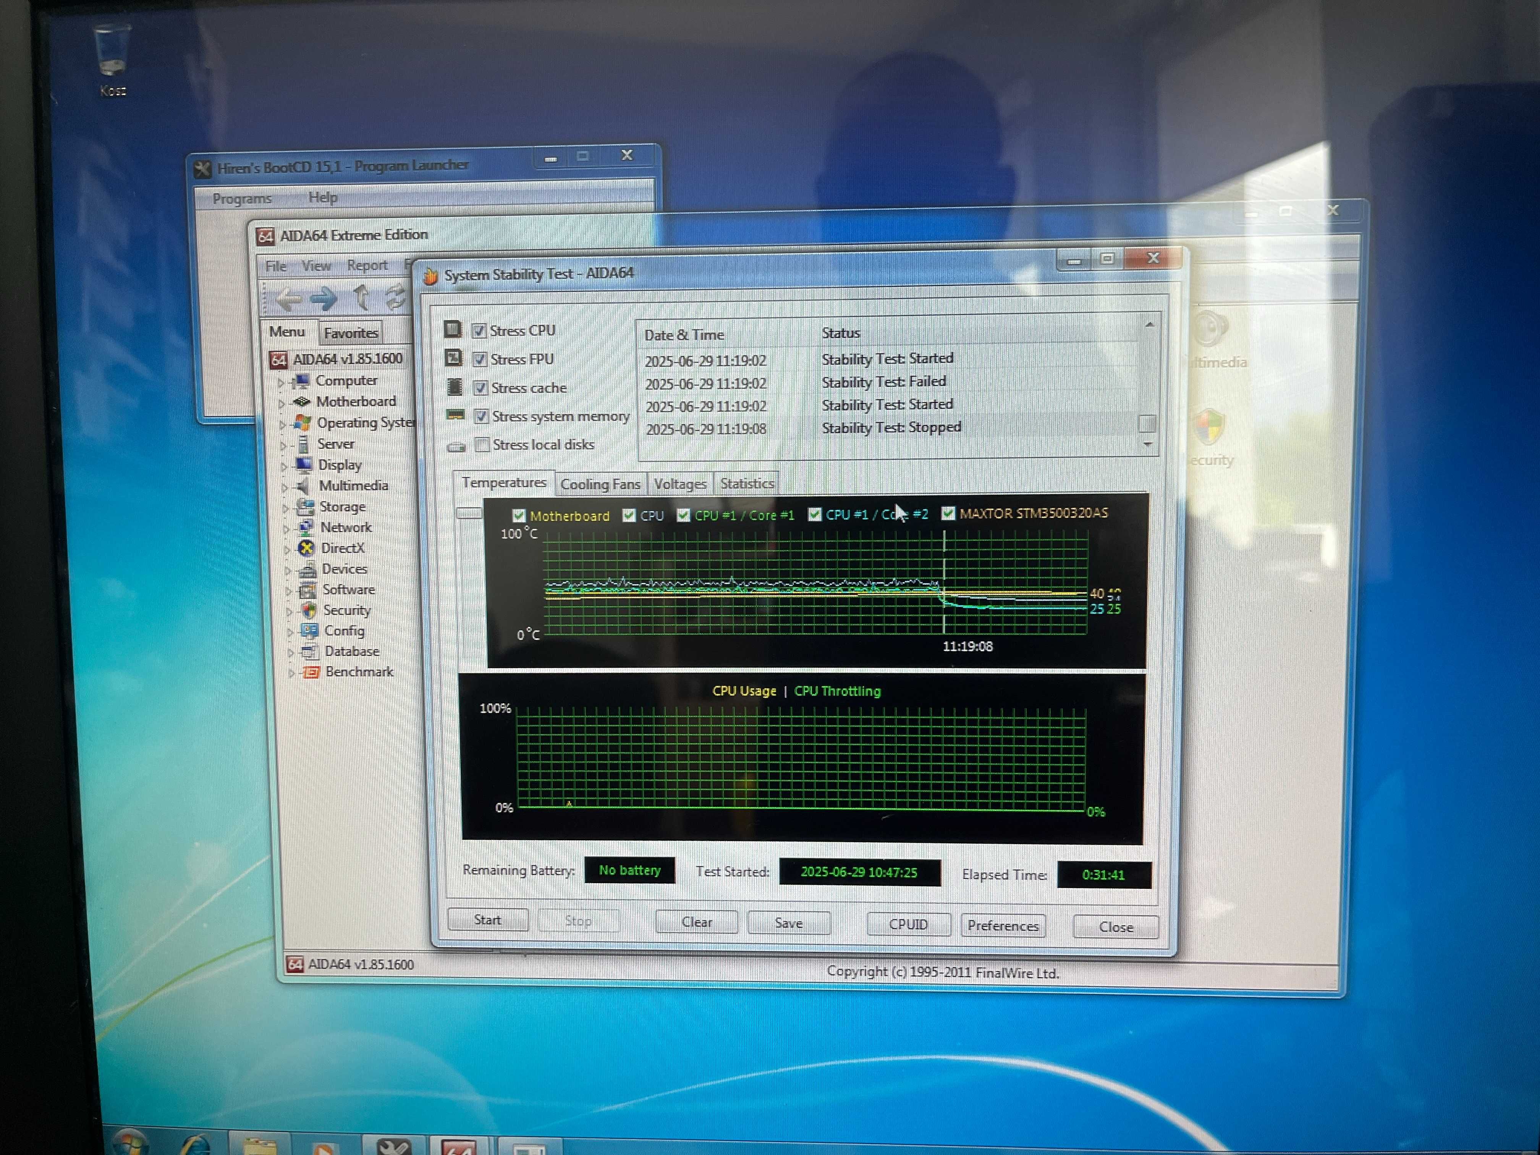
Task: Switch to AIDA64 red taskbar icon
Action: [x=458, y=1147]
